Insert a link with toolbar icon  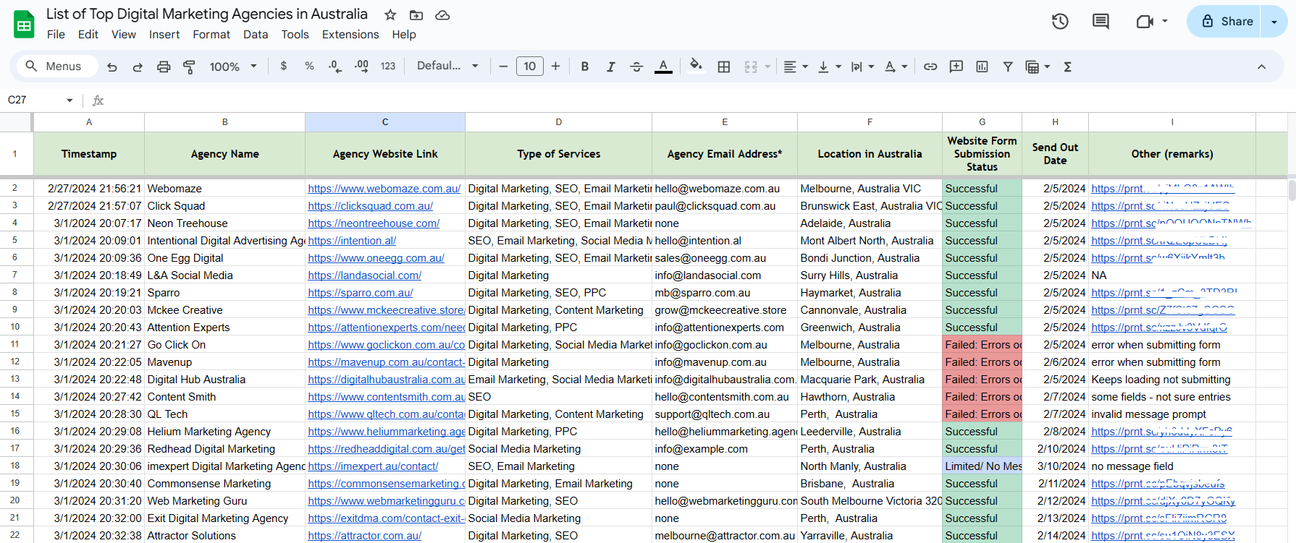click(x=930, y=67)
